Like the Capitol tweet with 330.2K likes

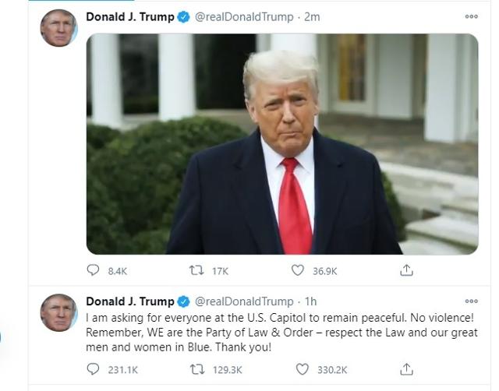click(x=302, y=369)
